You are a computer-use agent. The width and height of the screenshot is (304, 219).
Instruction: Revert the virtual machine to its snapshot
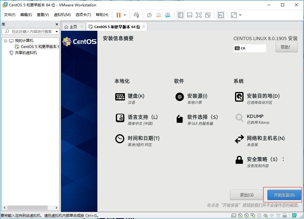click(x=158, y=15)
